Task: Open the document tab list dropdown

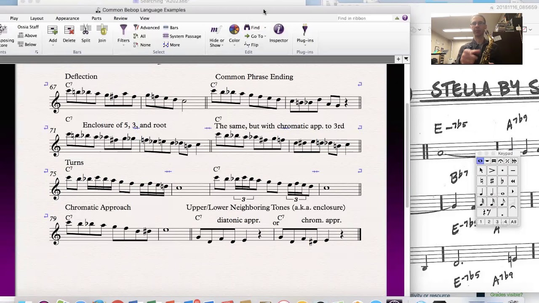Action: [406, 59]
